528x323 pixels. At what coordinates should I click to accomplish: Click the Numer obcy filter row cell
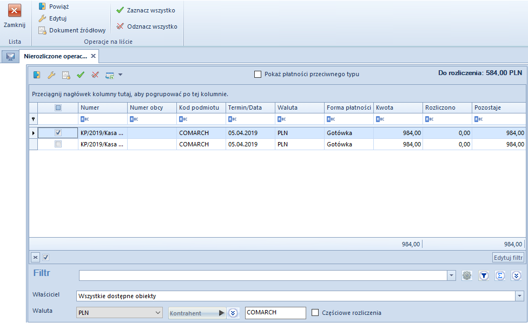click(152, 119)
